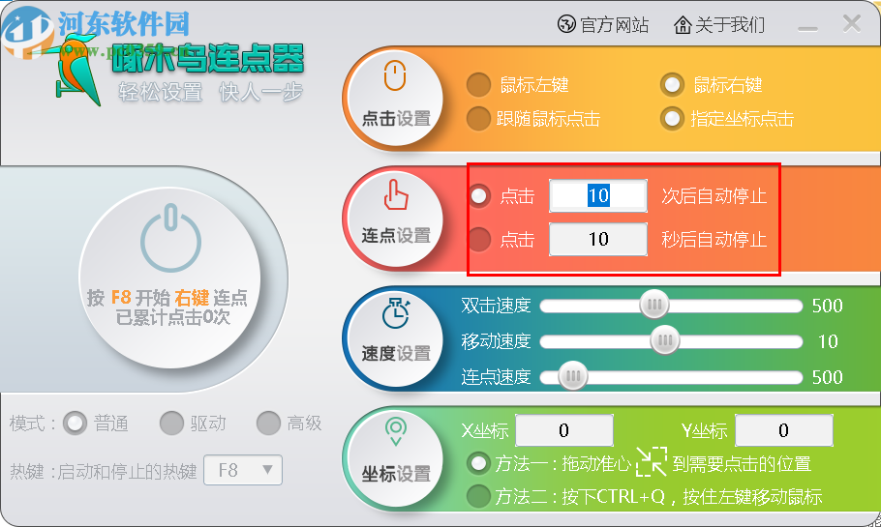Click the crosshair target drag icon
881x527 pixels.
652,462
